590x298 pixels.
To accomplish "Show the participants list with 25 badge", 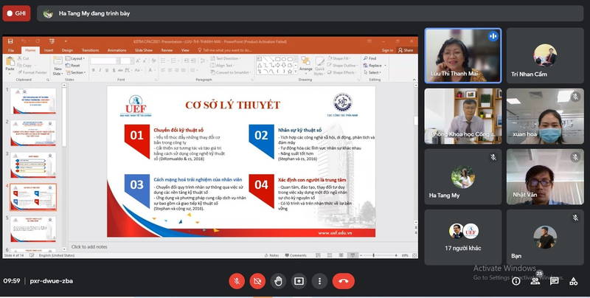I will [535, 280].
